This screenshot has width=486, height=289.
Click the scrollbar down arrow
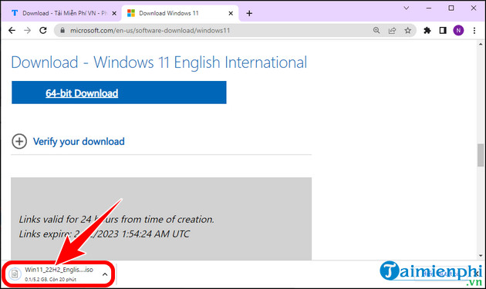click(x=481, y=256)
